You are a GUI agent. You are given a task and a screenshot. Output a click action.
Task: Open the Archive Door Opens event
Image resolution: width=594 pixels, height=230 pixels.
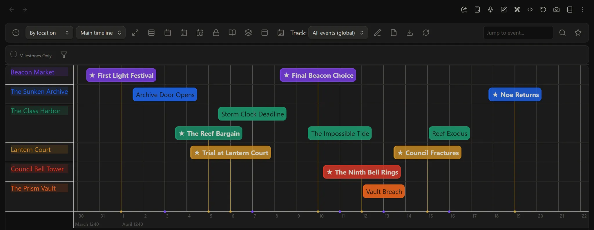165,94
